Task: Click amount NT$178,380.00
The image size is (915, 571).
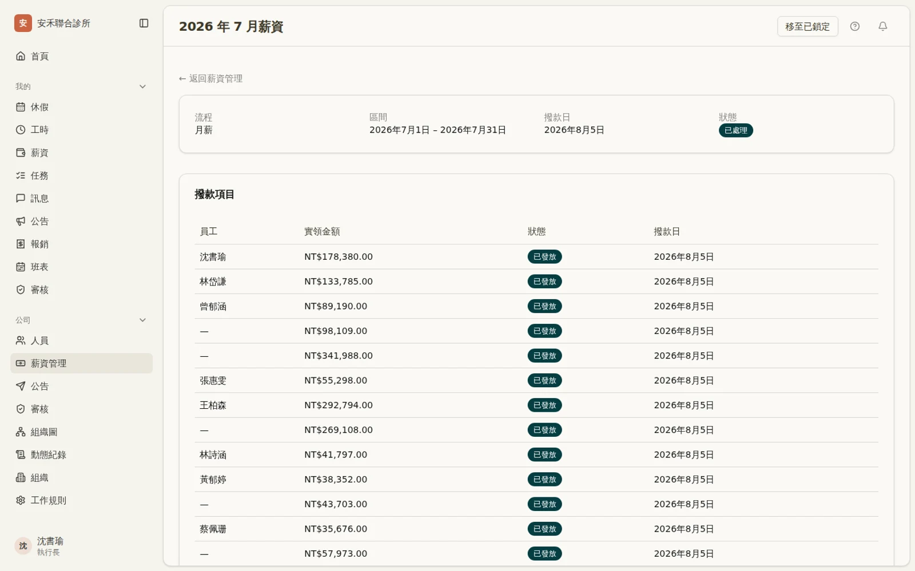Action: tap(339, 257)
